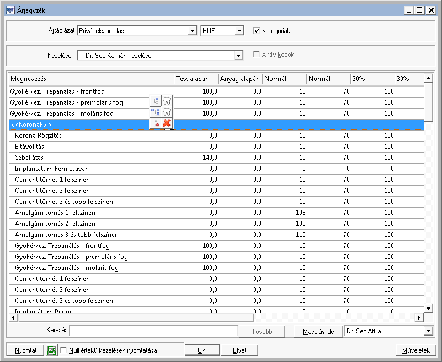The image size is (442, 362).
Task: Toggle the Kategóriák checkbox
Action: pyautogui.click(x=256, y=30)
